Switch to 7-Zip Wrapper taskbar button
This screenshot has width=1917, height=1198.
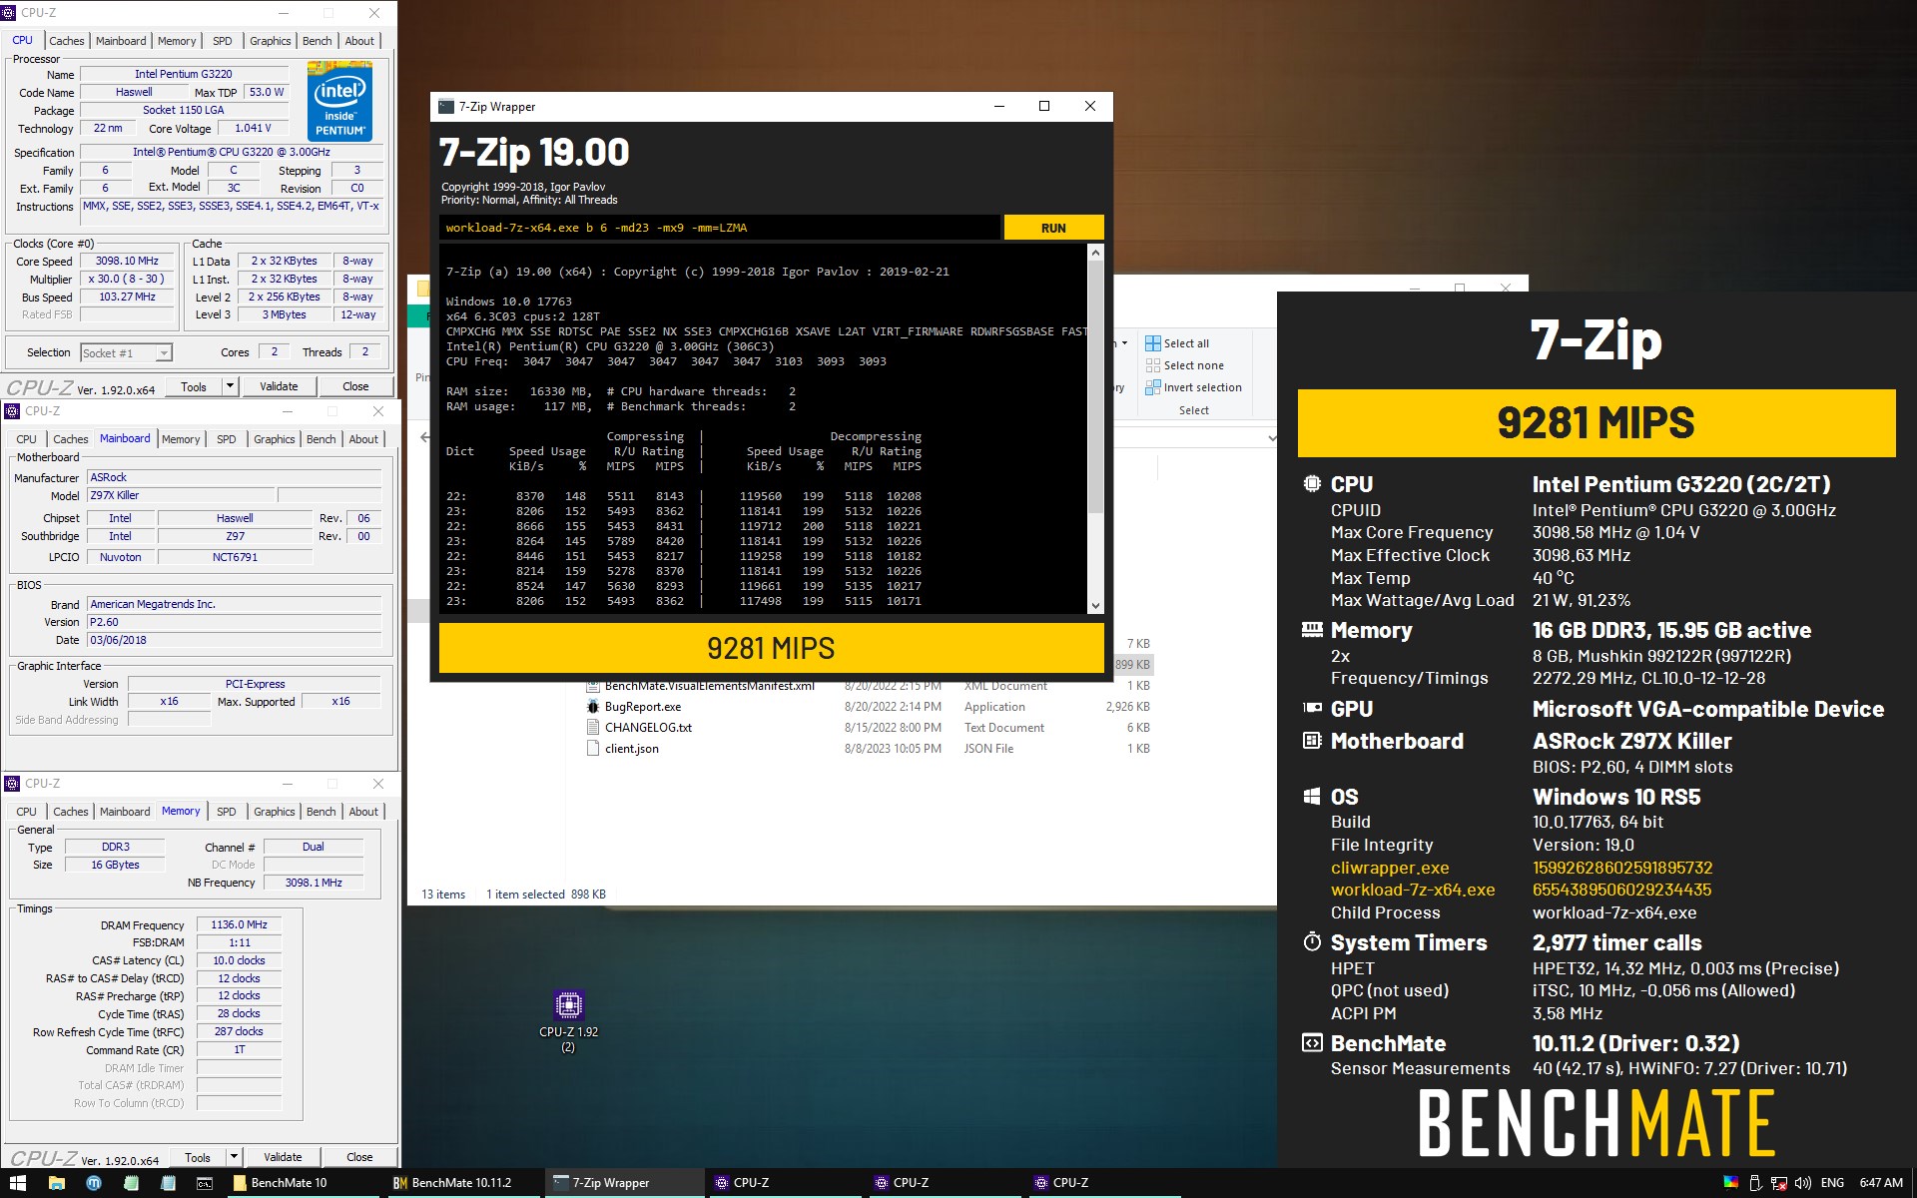tap(623, 1183)
